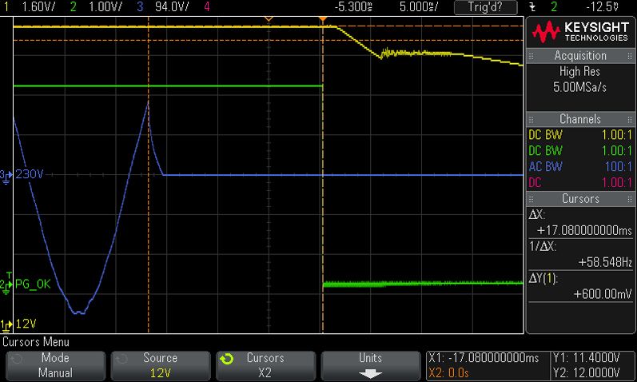Click the High Res acquisition mode

[x=579, y=71]
